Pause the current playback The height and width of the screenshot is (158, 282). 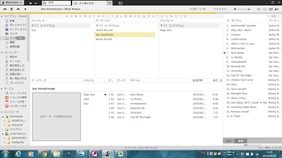(x=11, y=9)
